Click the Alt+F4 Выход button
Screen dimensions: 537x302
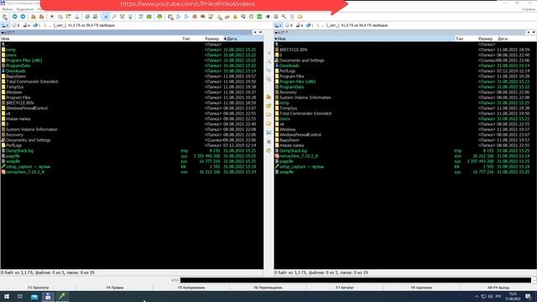[498, 288]
